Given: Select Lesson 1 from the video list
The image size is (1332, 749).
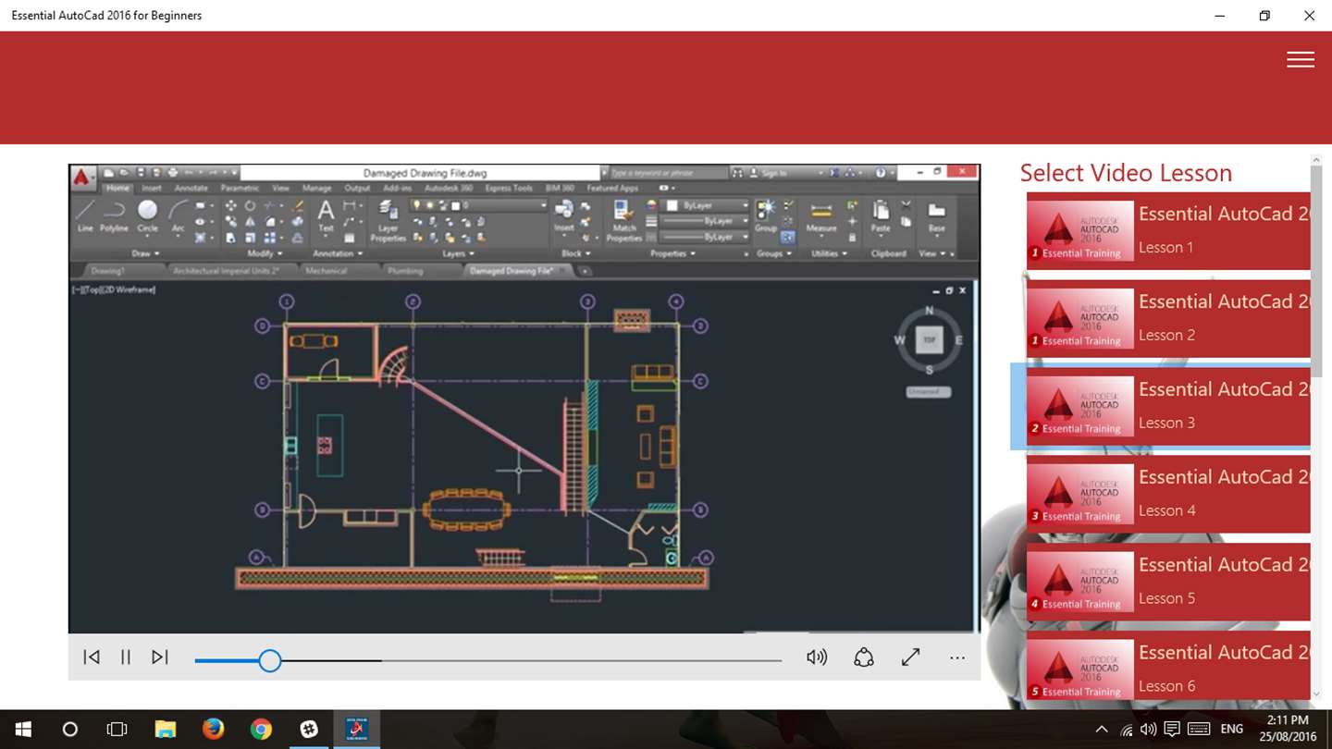Looking at the screenshot, I should point(1167,230).
